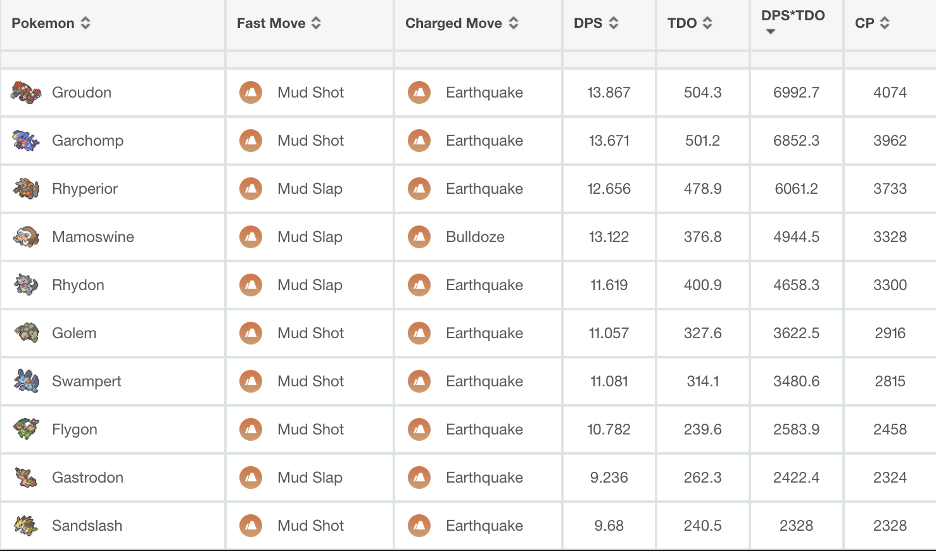Click Flygon's Earthquake charged move
Screen dimensions: 936x551
[484, 429]
